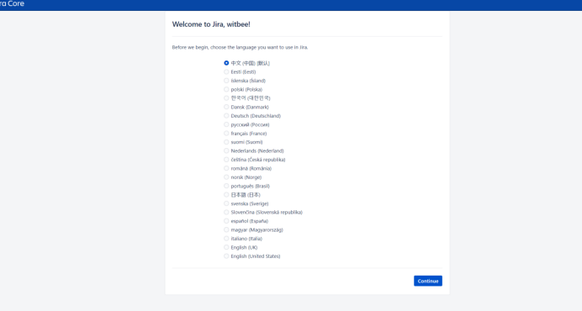Select Deutsch (Deutschland) language
The image size is (582, 311).
226,116
